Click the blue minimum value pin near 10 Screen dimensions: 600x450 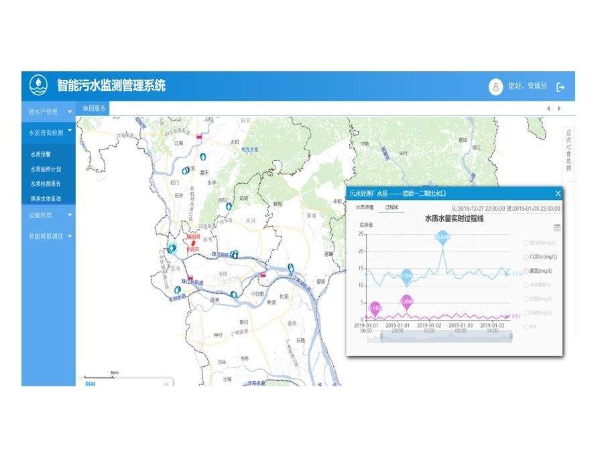[406, 276]
